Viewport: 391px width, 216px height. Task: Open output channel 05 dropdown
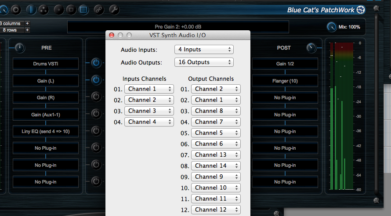216,133
